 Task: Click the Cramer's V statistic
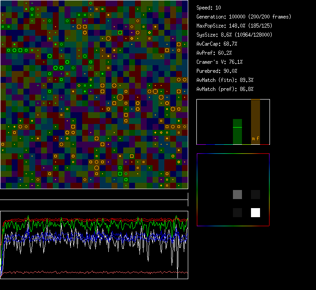pyautogui.click(x=219, y=62)
